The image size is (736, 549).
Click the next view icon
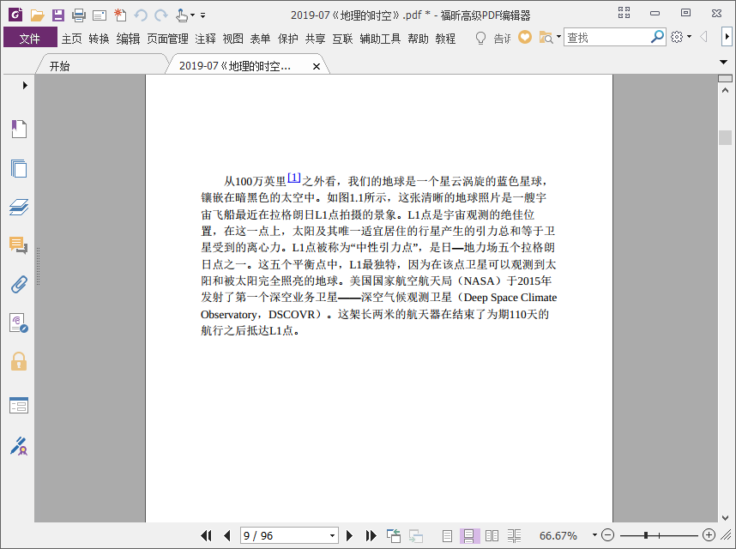(416, 535)
